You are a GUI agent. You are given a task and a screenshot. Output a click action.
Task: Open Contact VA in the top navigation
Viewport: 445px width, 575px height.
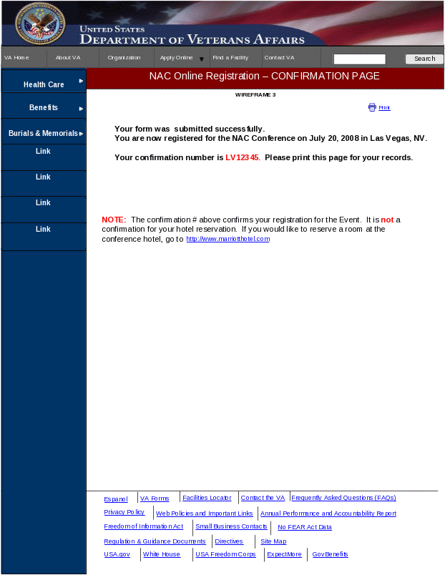tap(279, 58)
